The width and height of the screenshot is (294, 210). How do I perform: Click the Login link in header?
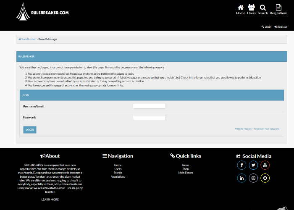coord(266,26)
